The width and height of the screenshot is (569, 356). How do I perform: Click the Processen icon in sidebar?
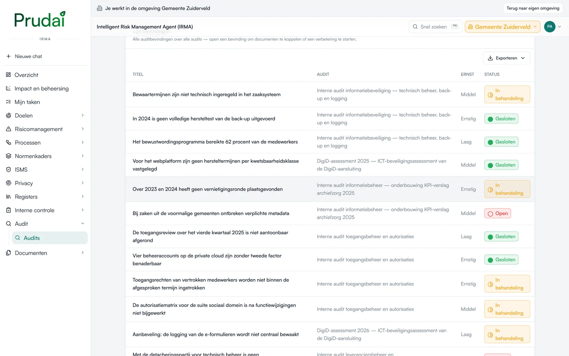pyautogui.click(x=8, y=142)
